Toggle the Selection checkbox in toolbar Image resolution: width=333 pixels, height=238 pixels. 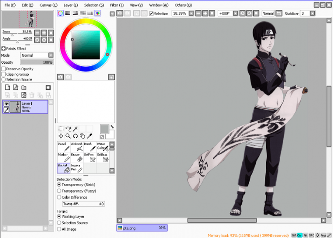151,13
